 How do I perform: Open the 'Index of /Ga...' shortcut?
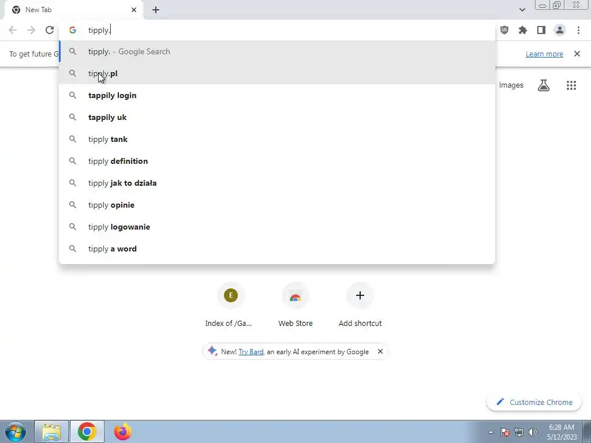coord(231,305)
